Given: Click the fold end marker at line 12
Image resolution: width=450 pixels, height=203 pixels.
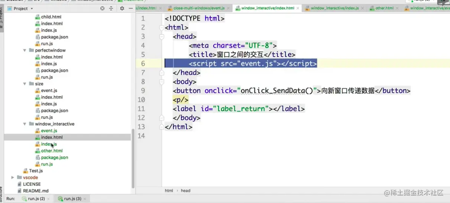Looking at the screenshot, I should point(162,118).
